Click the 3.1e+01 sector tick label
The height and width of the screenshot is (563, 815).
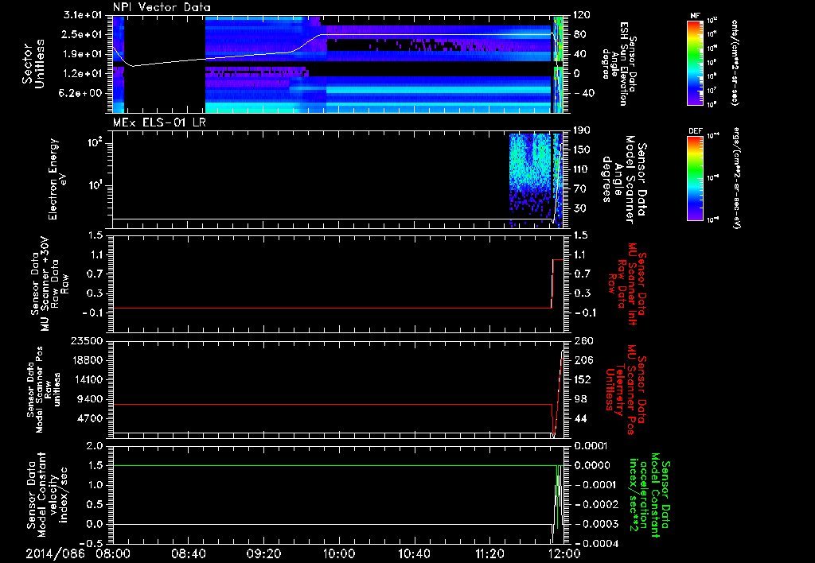click(x=82, y=15)
